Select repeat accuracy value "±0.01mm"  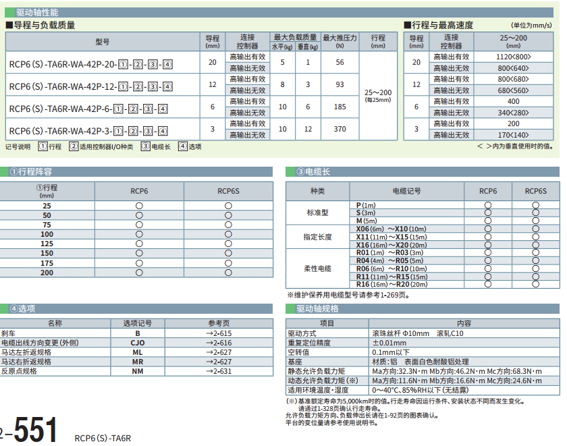389,343
